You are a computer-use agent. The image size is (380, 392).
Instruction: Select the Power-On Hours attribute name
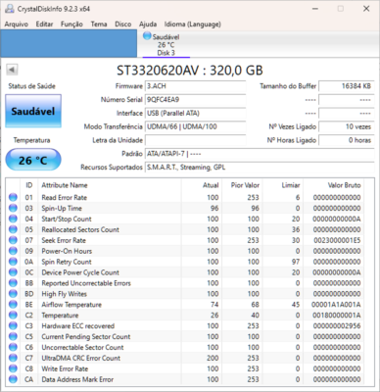tap(67, 251)
